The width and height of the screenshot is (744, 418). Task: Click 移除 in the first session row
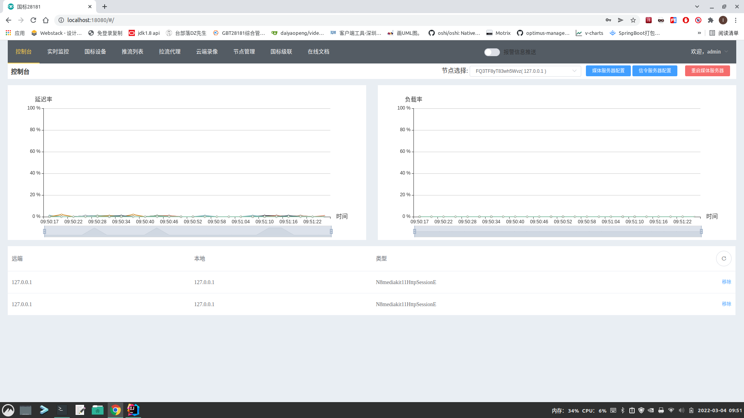point(726,282)
